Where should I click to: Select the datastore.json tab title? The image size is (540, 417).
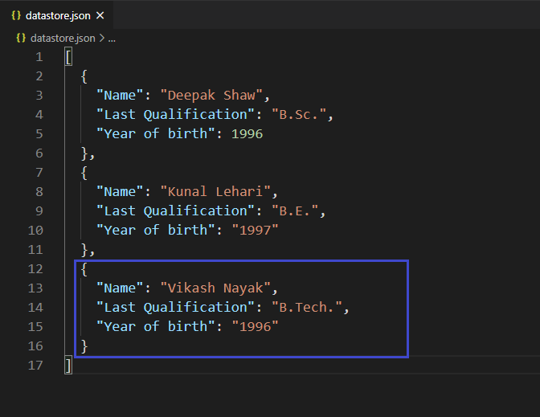click(58, 15)
